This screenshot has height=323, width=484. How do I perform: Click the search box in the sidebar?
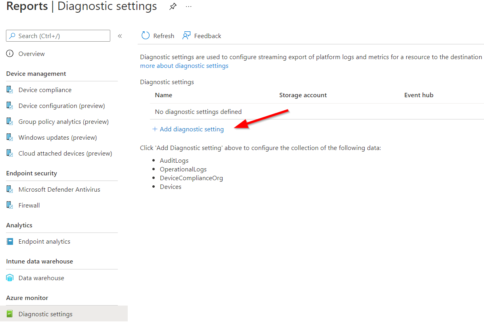click(58, 36)
